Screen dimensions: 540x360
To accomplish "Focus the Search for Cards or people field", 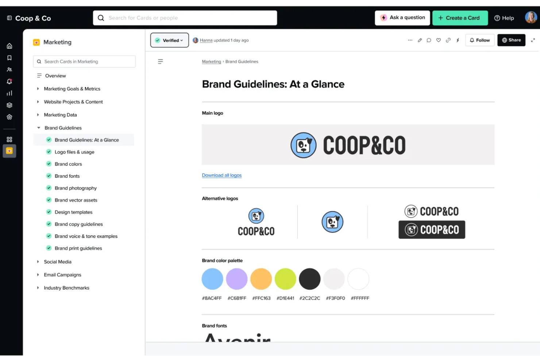I will 185,18.
